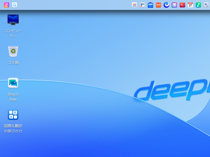The width and height of the screenshot is (210, 157).
Task: Select the コンピューター desktop icon
Action: (13, 20)
